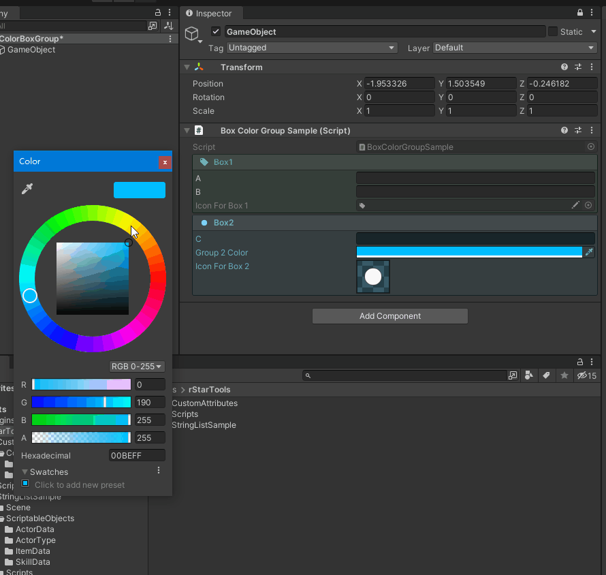Lock the Project panel
Viewport: 606px width, 575px height.
(x=579, y=362)
